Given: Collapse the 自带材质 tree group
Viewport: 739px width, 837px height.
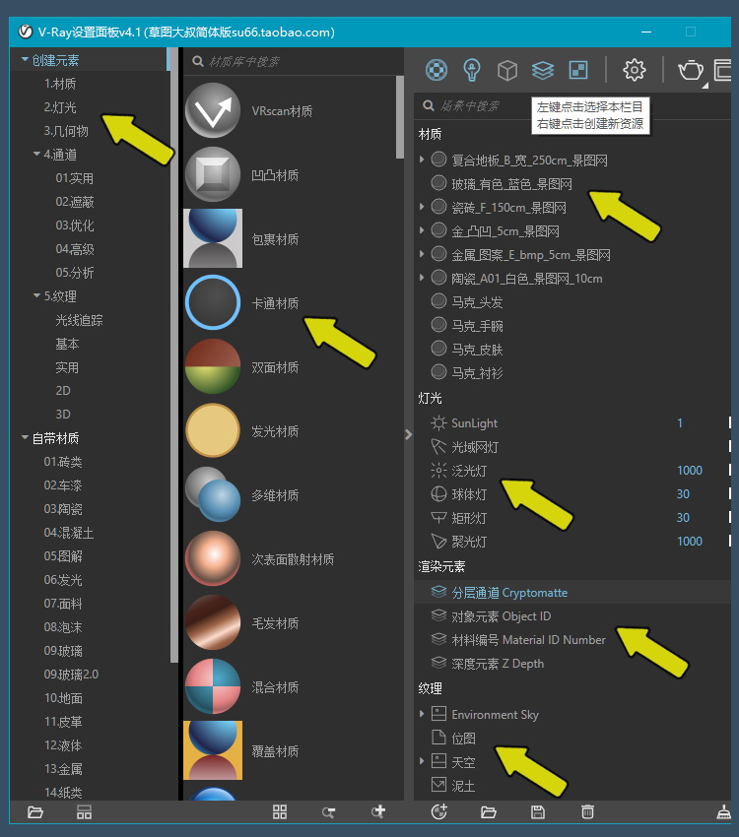Looking at the screenshot, I should [x=25, y=437].
